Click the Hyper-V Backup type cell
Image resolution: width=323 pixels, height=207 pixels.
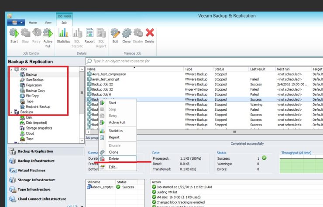[x=196, y=89]
